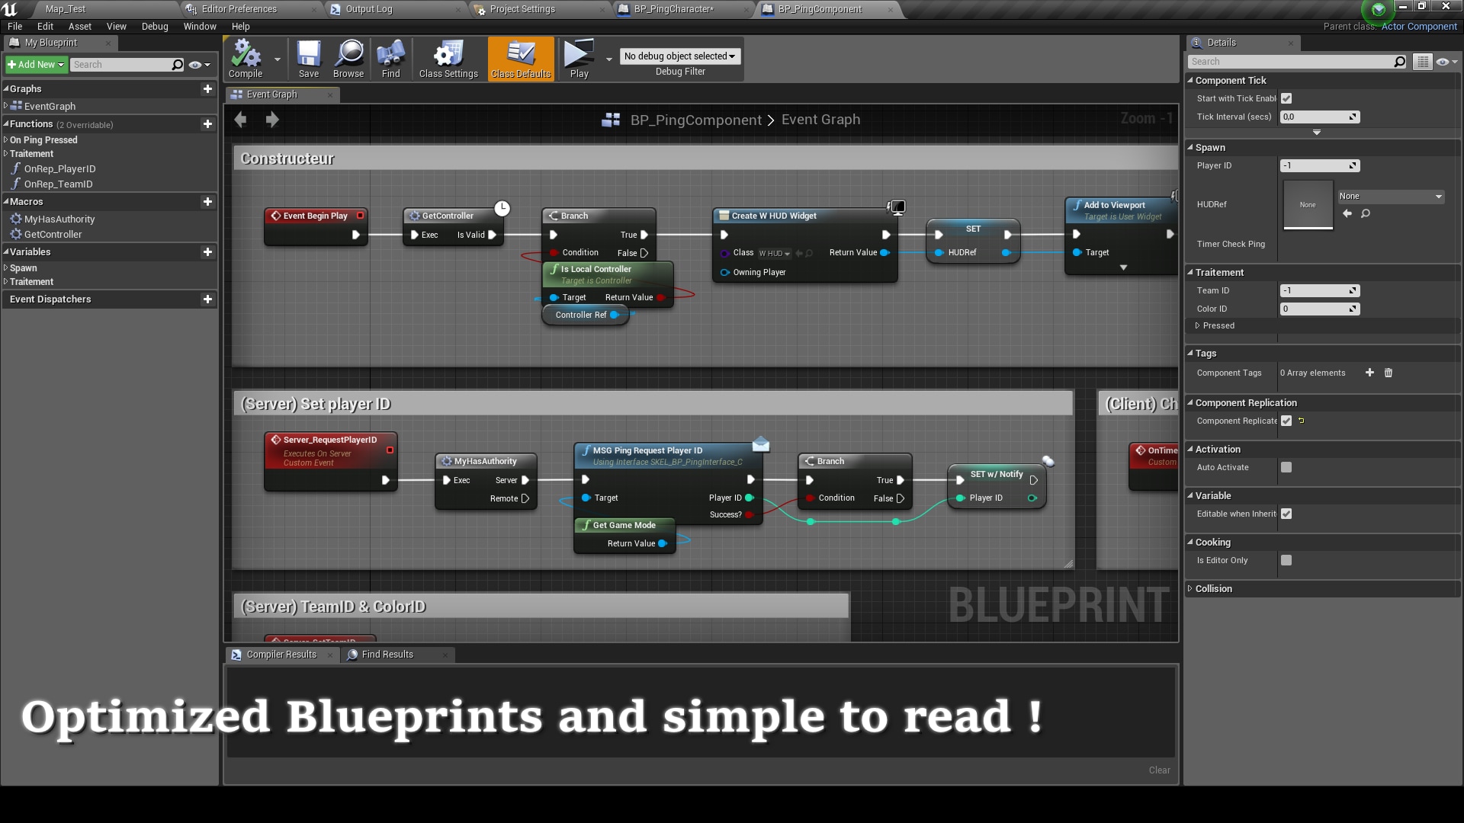Open the Window menu
The width and height of the screenshot is (1464, 823).
200,26
